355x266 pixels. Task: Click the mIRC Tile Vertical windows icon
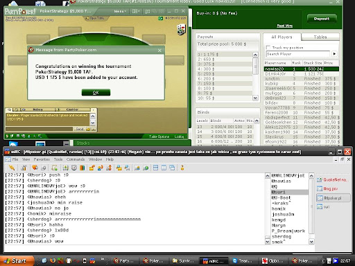164,168
